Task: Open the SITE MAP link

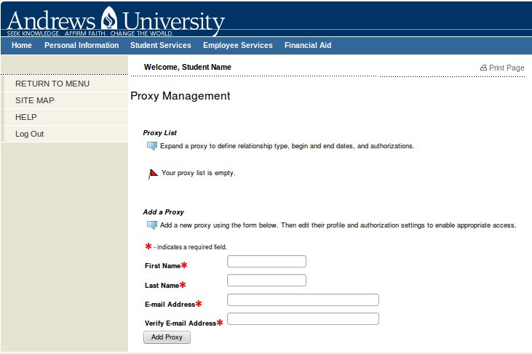Action: click(x=35, y=100)
